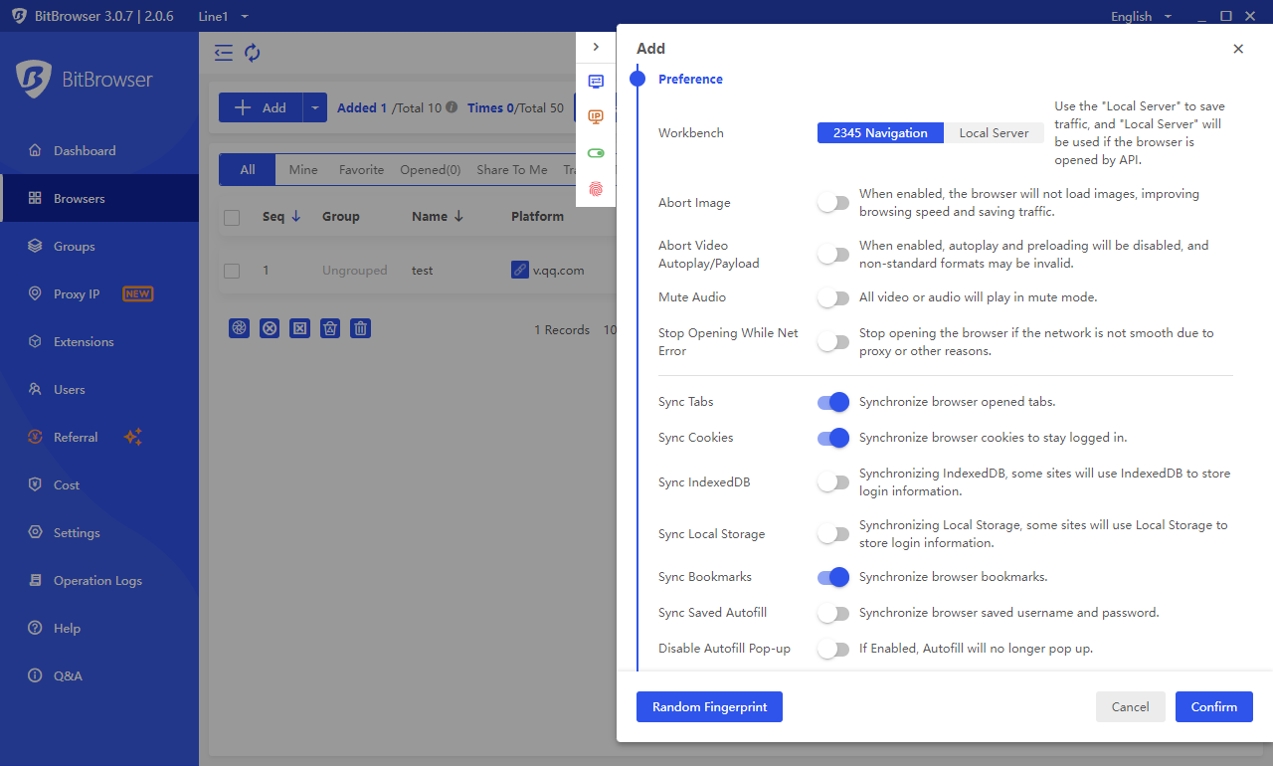The width and height of the screenshot is (1273, 766).
Task: Click the clear-cache trash bin icon
Action: pos(330,328)
